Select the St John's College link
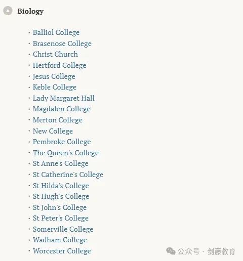The height and width of the screenshot is (261, 243). click(x=60, y=207)
